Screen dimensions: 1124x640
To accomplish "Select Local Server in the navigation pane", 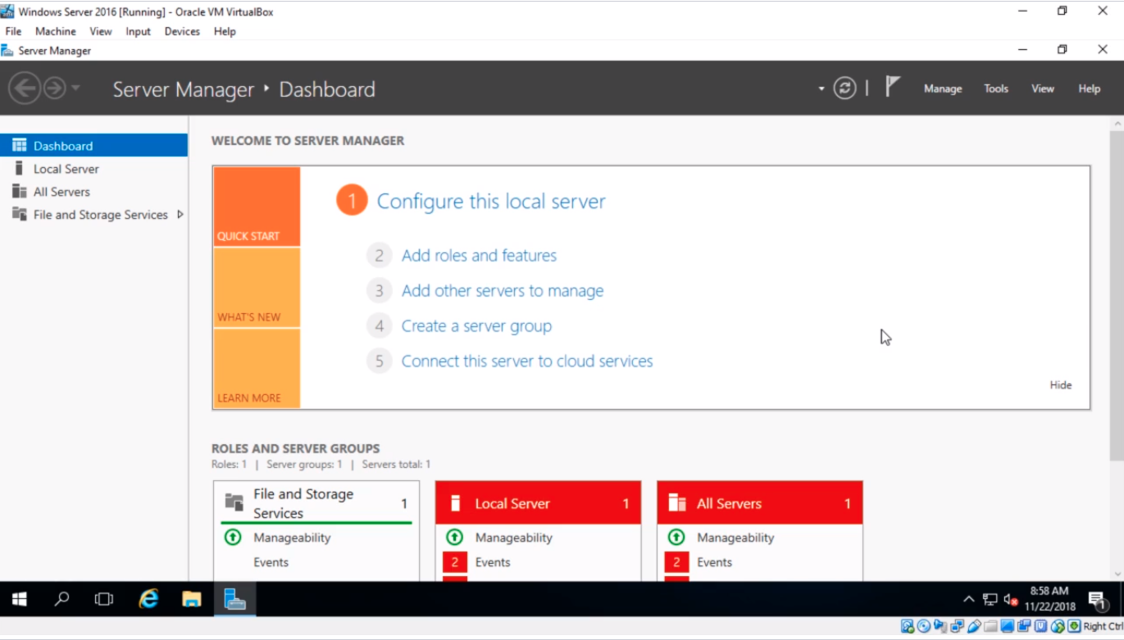I will 94,168.
